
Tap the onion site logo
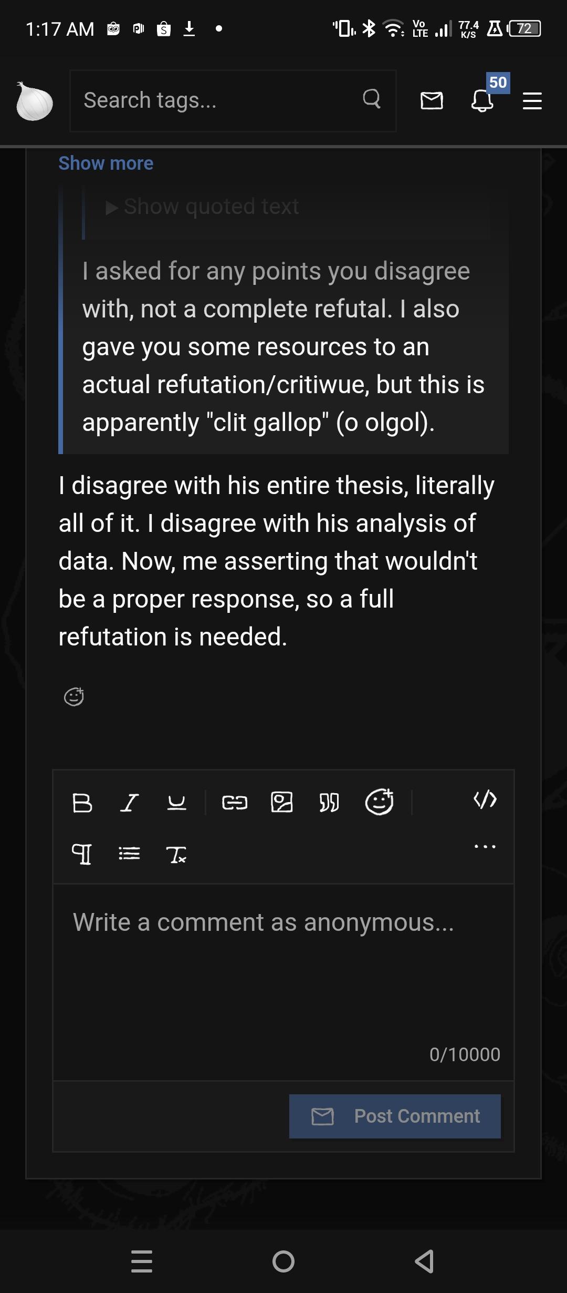tap(34, 101)
